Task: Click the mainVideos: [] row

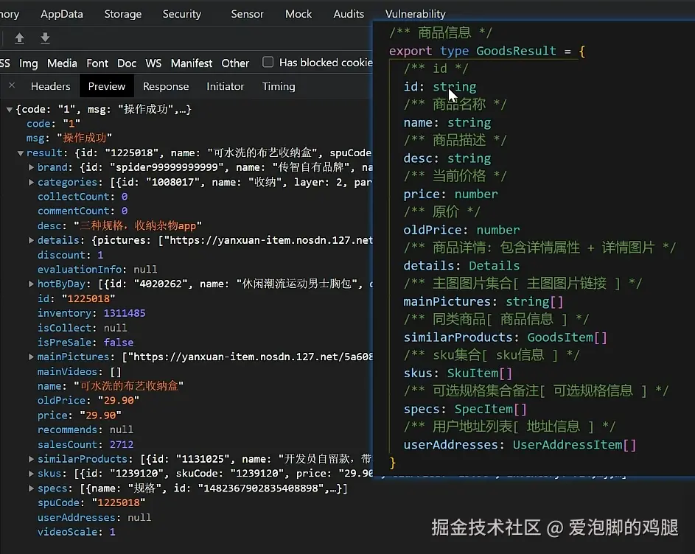Action: [80, 371]
